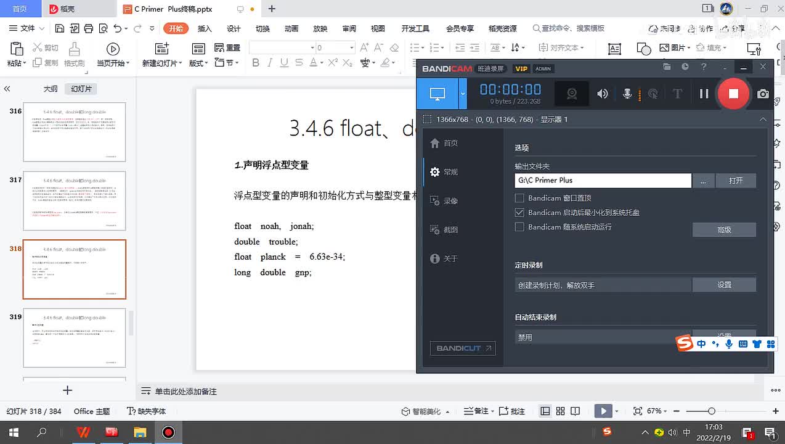The height and width of the screenshot is (444, 785).
Task: Click the 重置 reset button
Action: (227, 47)
